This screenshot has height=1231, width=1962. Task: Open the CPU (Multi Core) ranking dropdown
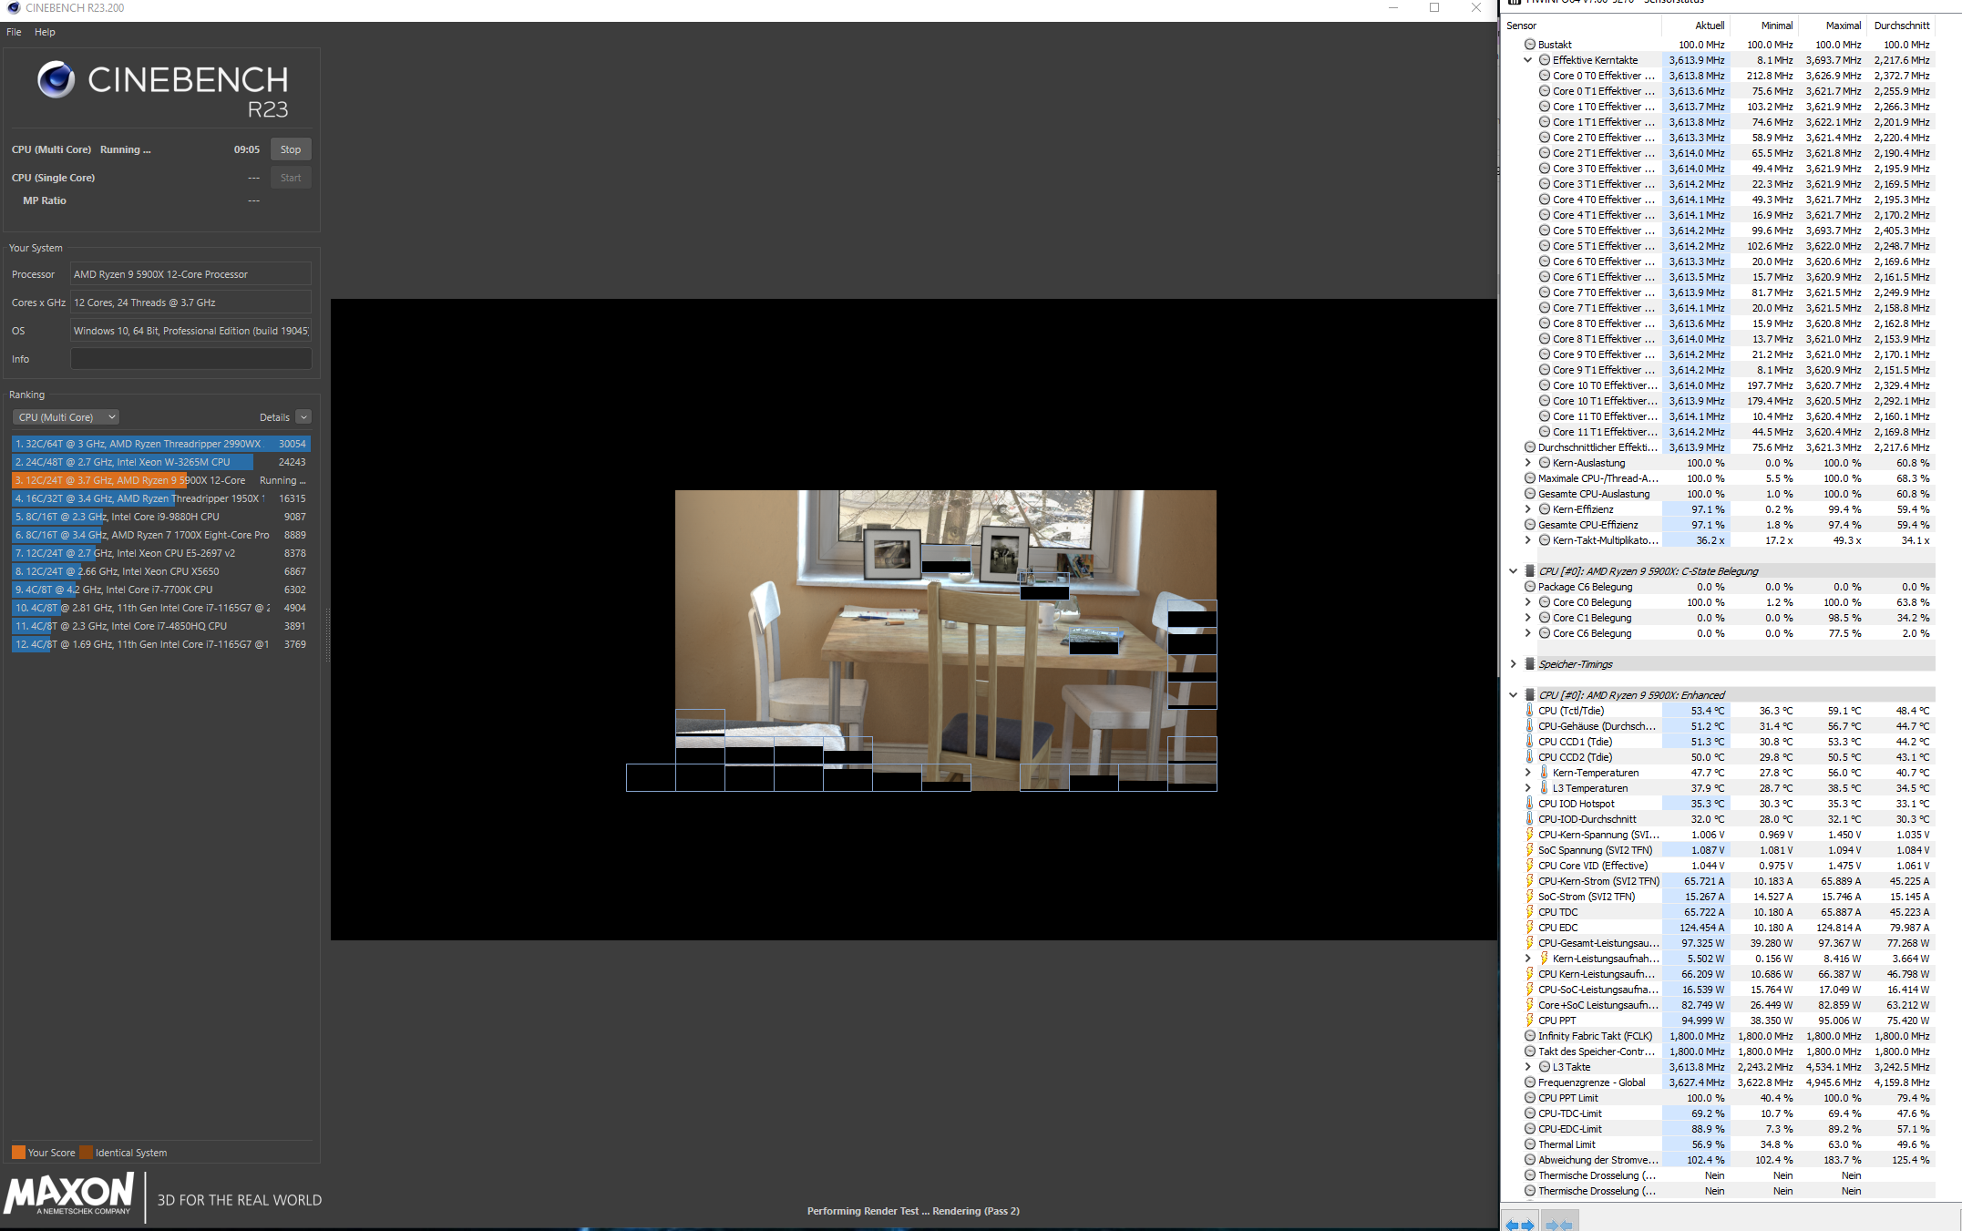pos(66,417)
